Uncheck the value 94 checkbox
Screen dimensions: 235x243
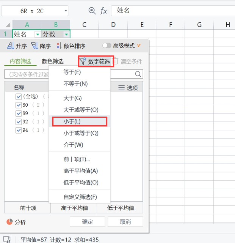[19, 130]
